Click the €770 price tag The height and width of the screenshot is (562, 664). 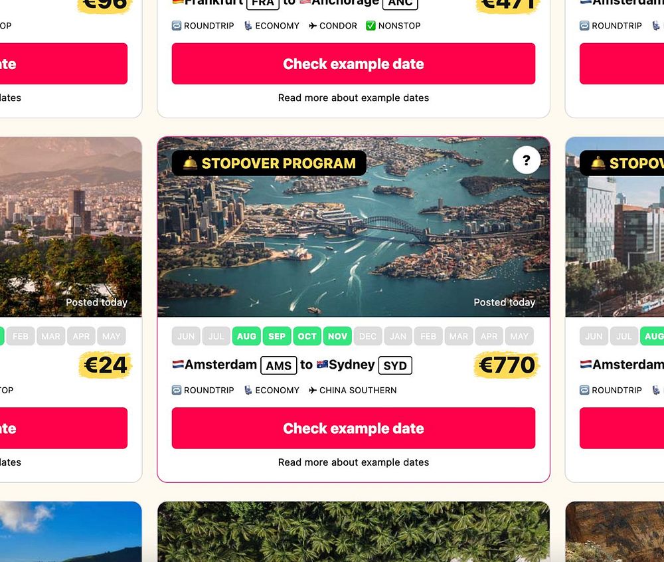pos(507,365)
